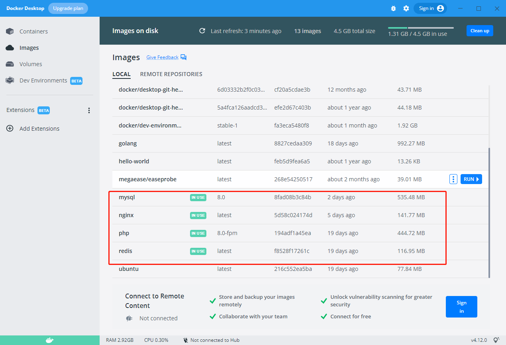
Task: Switch to the REMOTE REPOSITORIES tab
Action: 171,74
